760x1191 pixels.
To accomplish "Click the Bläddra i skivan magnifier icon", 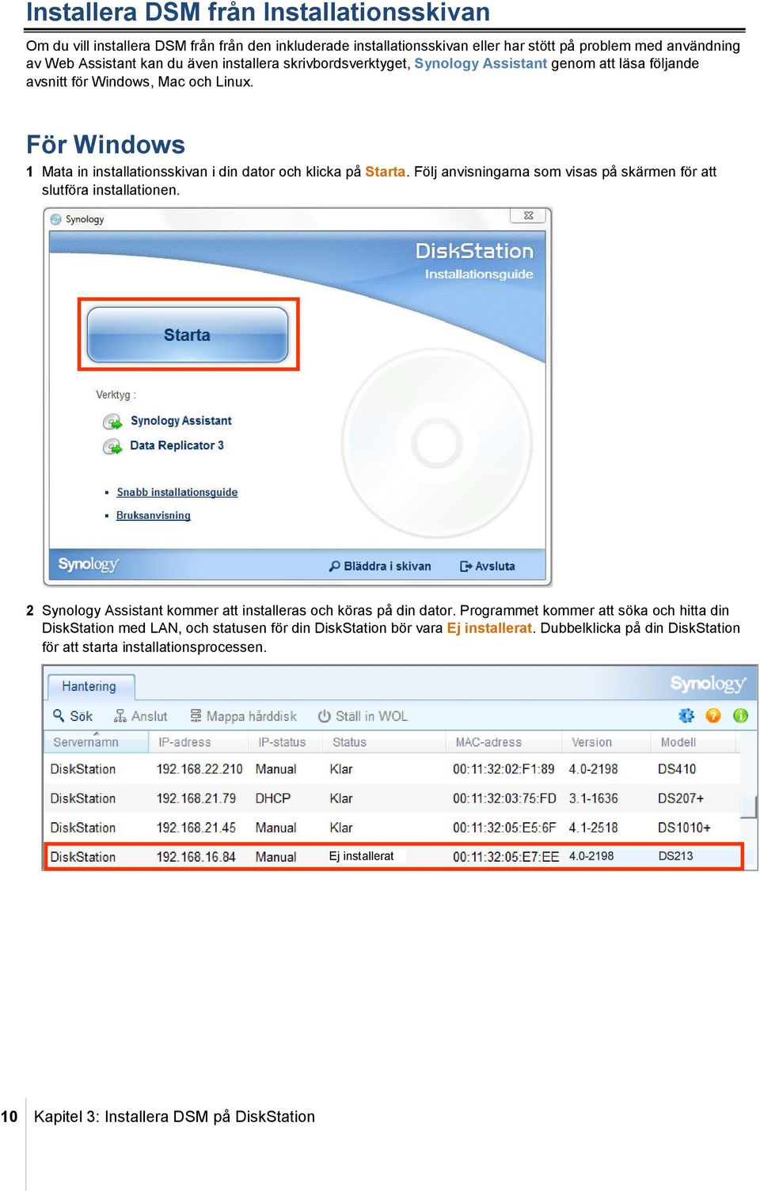I will (x=335, y=567).
